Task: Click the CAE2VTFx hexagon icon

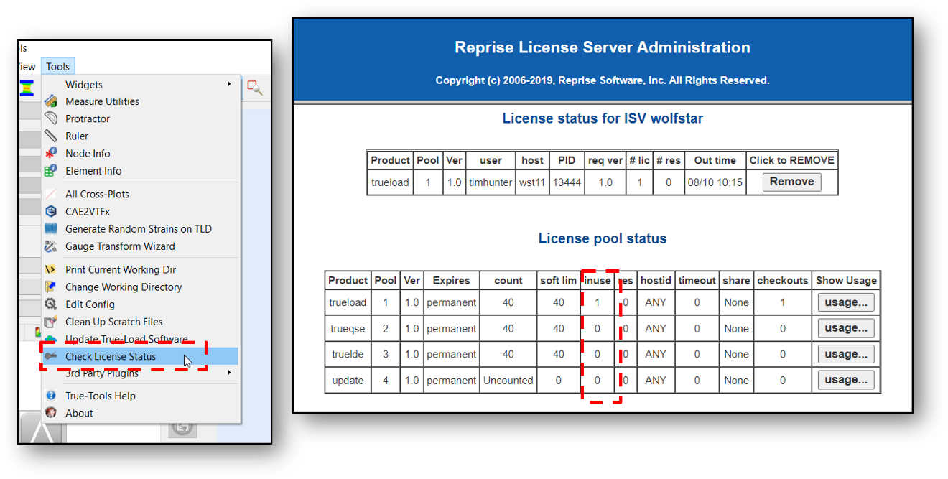Action: click(51, 212)
